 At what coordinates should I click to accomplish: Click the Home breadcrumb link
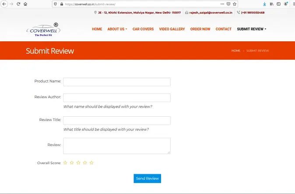coord(235,51)
